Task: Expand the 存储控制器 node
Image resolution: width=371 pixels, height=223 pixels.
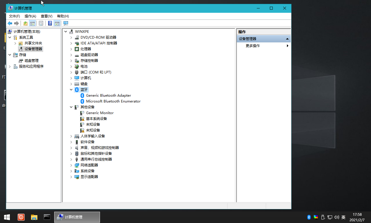Action: (71, 61)
